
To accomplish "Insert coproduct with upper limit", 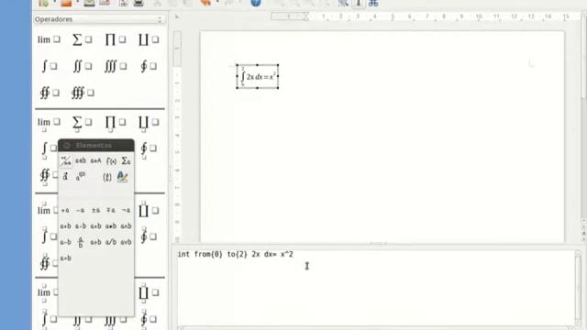I will 149,210.
